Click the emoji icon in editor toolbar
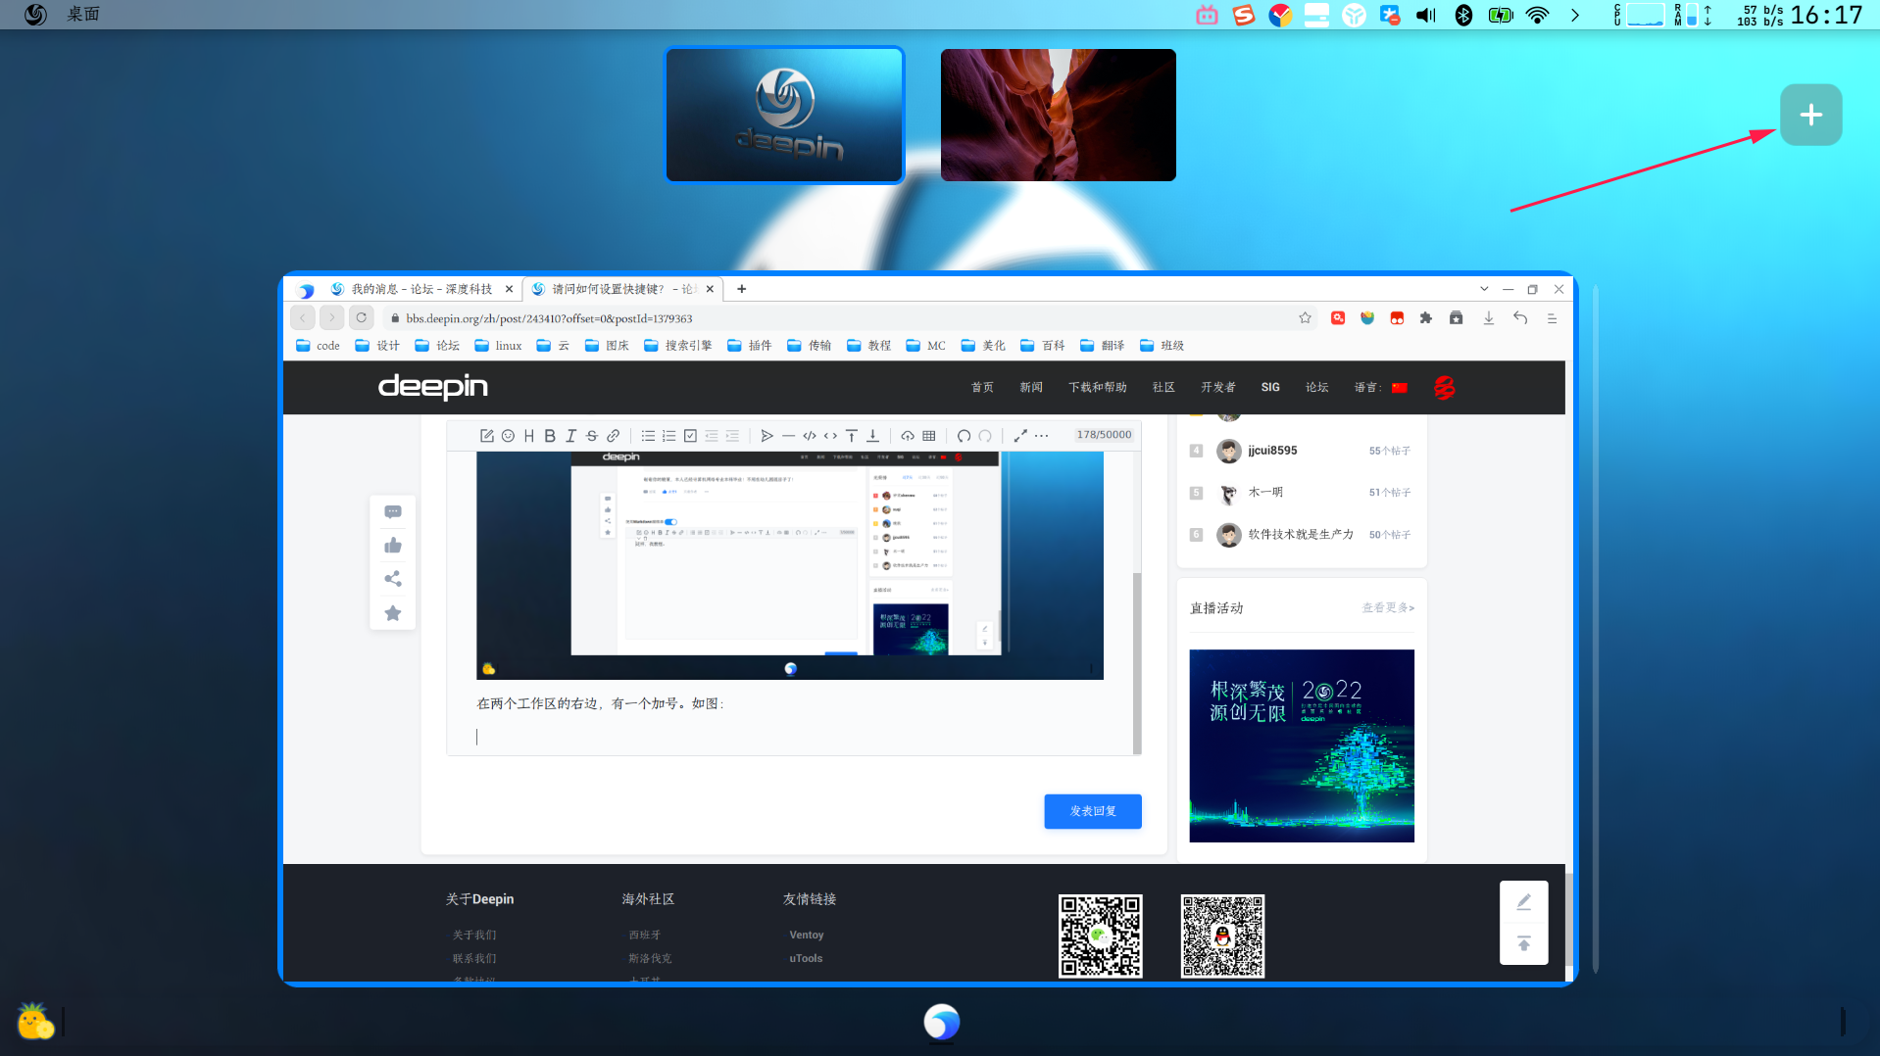 click(x=508, y=436)
